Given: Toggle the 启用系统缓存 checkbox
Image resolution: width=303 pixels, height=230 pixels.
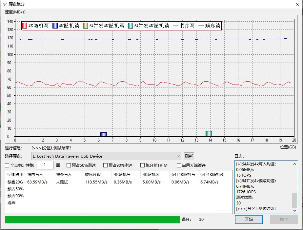Looking at the screenshot, I should click(x=179, y=165).
